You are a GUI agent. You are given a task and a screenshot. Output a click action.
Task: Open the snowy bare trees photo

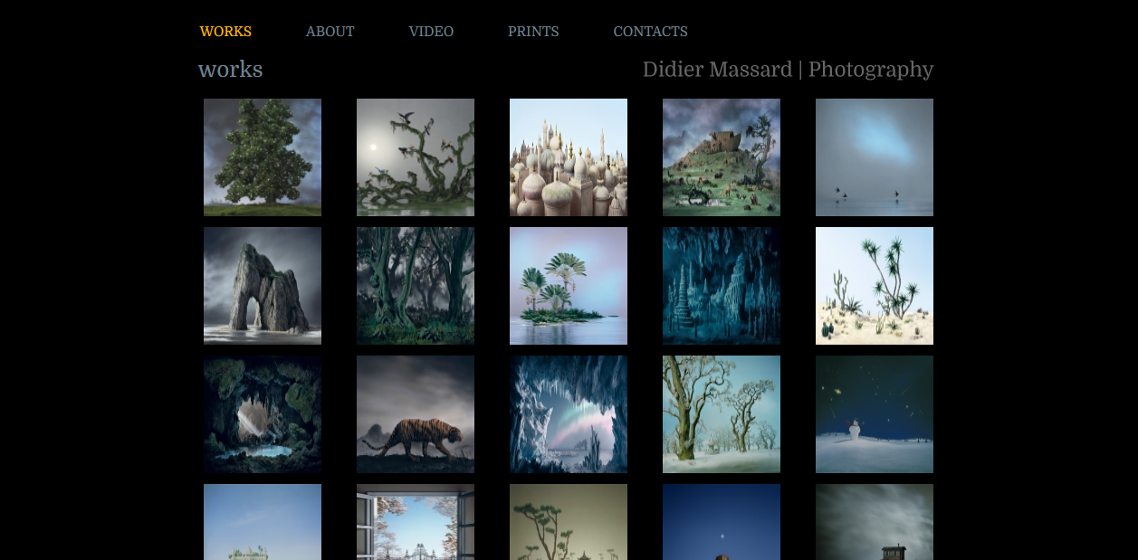722,414
